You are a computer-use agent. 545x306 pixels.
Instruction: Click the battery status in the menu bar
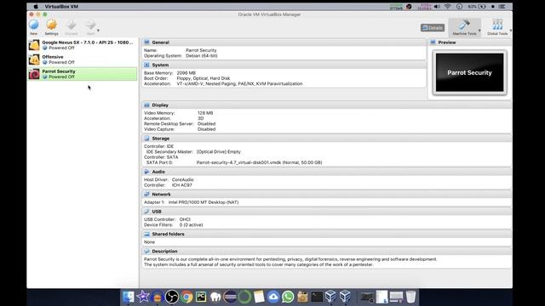click(477, 6)
